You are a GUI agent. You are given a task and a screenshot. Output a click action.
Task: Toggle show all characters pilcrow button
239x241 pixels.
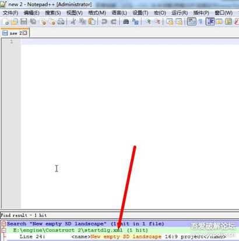[x=201, y=22]
